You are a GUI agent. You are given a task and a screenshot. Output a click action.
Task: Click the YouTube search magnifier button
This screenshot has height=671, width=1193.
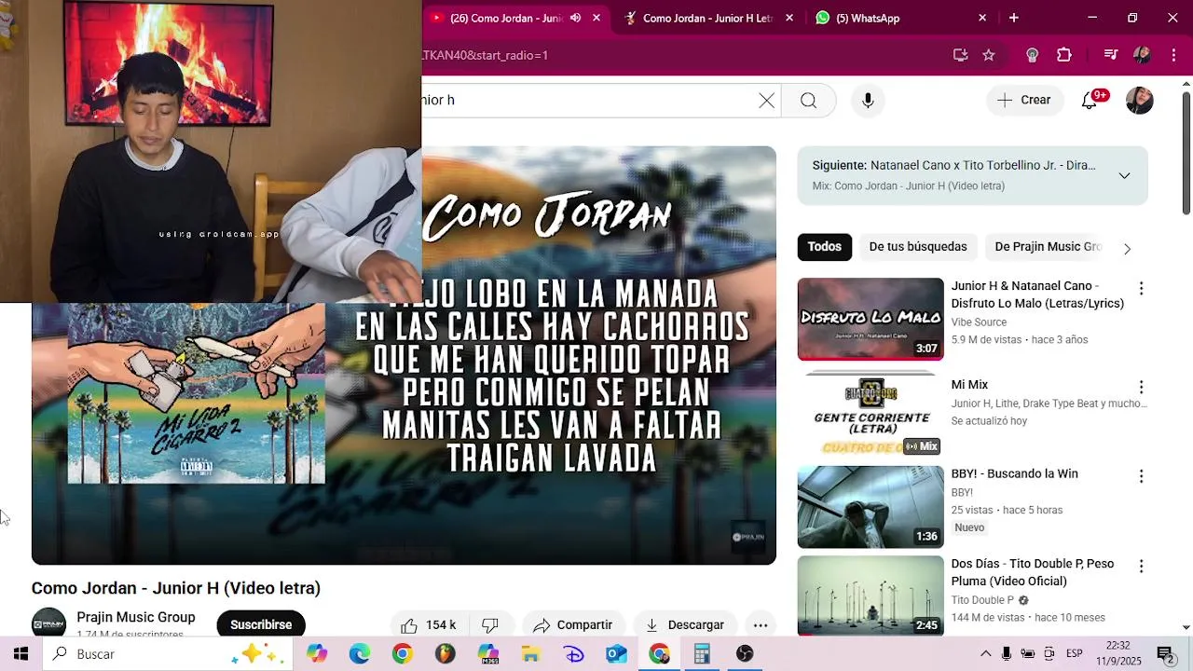click(808, 101)
